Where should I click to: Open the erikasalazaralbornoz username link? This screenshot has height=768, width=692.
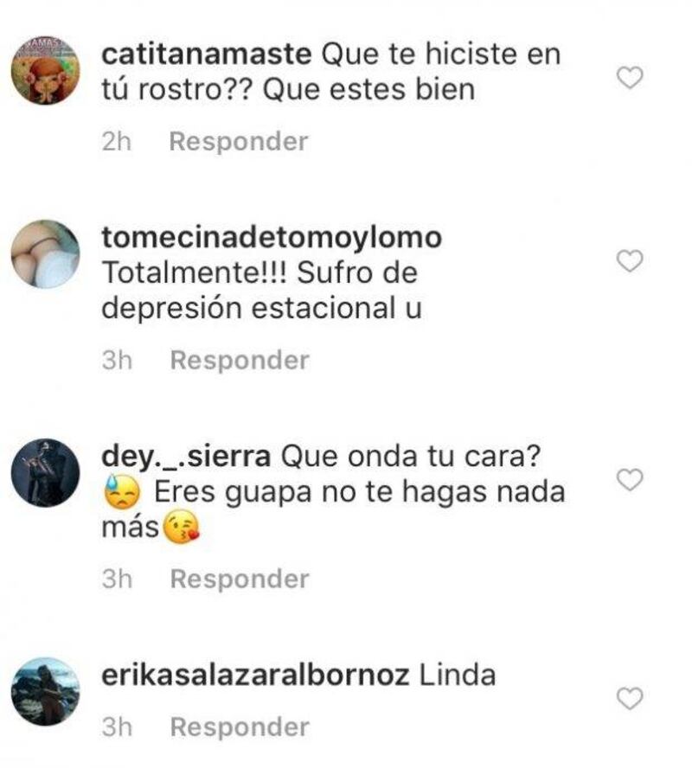click(x=255, y=675)
